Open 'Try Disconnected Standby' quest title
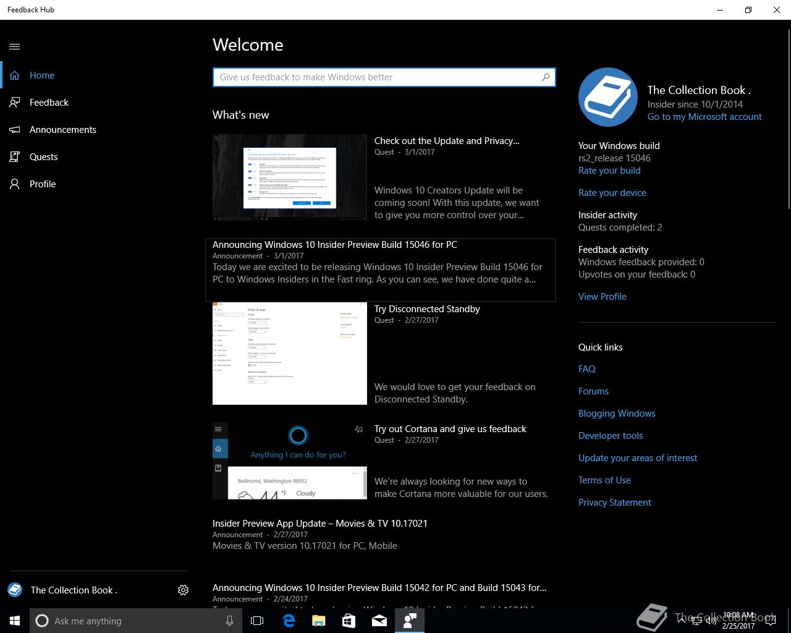This screenshot has width=791, height=633. click(427, 309)
